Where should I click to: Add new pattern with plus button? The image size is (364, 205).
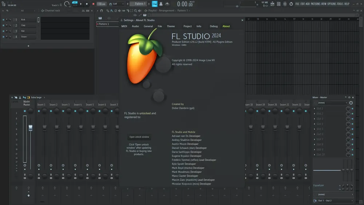pos(149,4)
